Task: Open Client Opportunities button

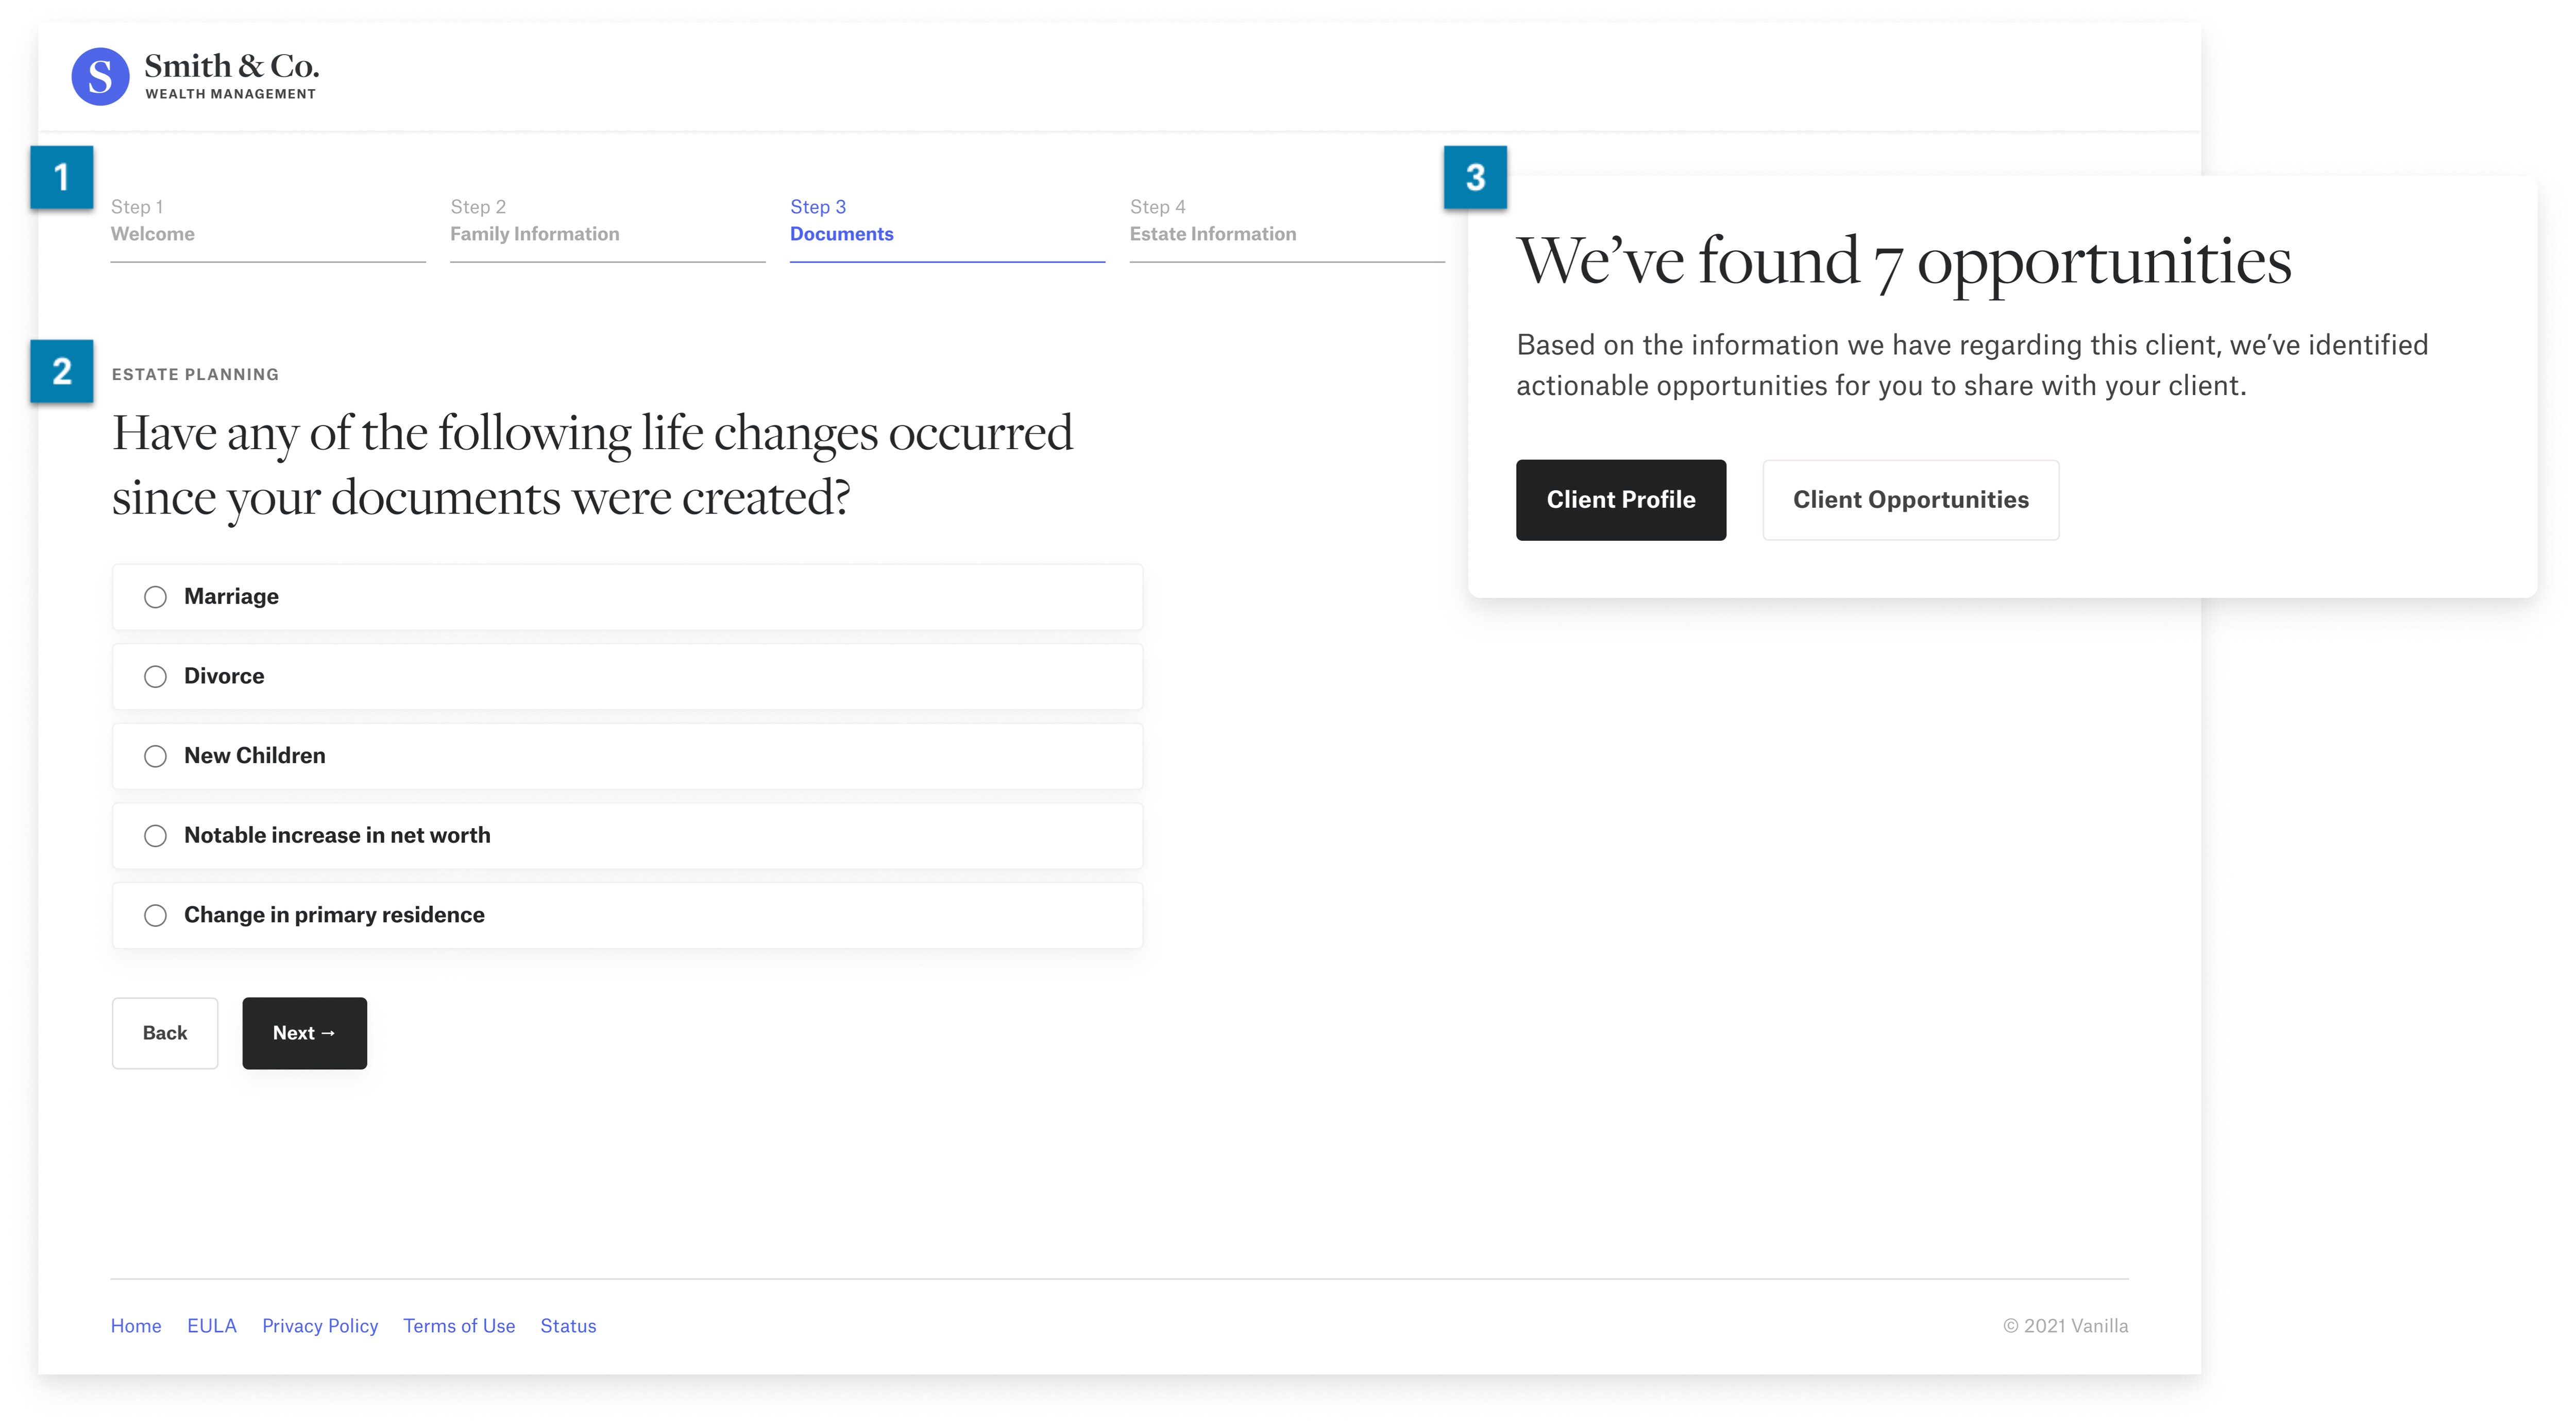Action: pyautogui.click(x=1910, y=500)
